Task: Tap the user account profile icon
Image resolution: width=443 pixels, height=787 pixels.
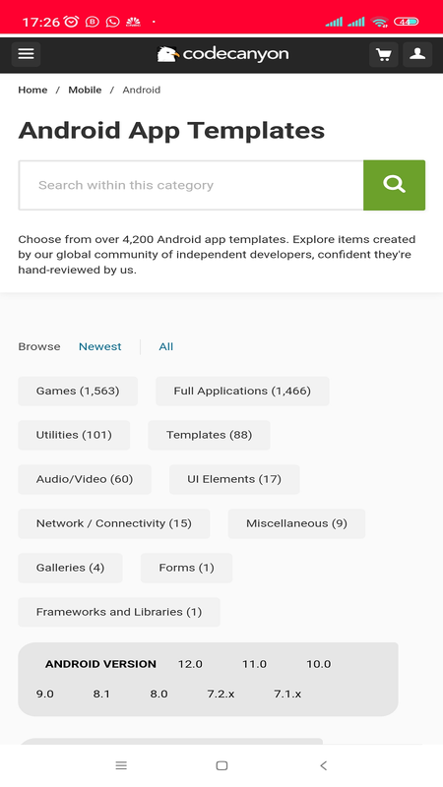Action: click(x=417, y=54)
